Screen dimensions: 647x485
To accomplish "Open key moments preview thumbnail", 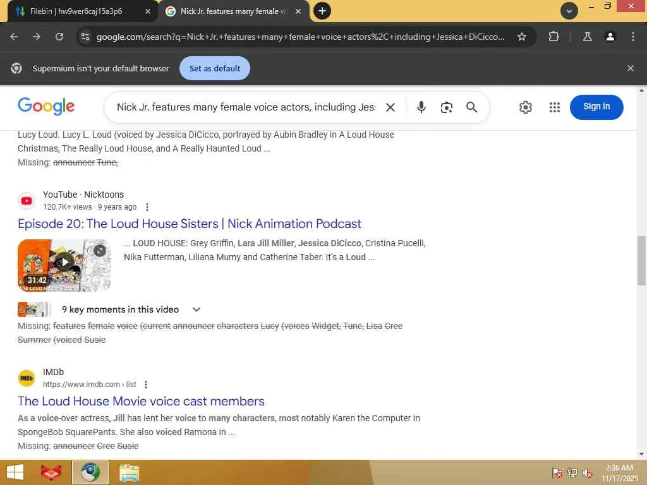I will click(34, 309).
